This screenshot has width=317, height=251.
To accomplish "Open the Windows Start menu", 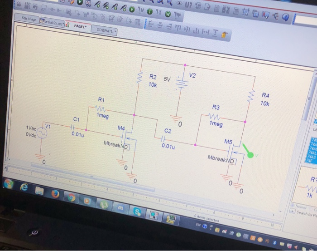I will pyautogui.click(x=8, y=184).
